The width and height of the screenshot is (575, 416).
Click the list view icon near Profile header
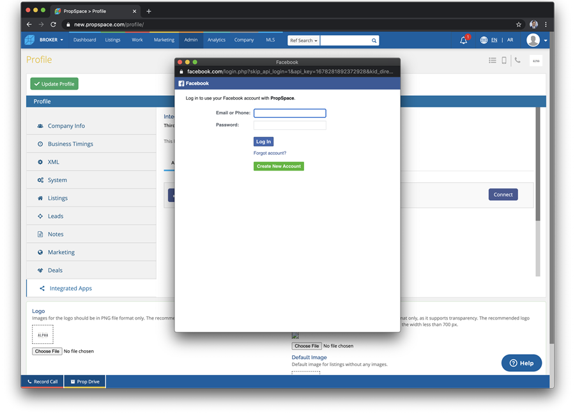click(x=492, y=61)
